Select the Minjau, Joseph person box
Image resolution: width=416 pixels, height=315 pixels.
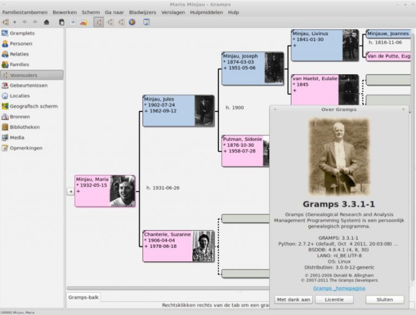(252, 68)
